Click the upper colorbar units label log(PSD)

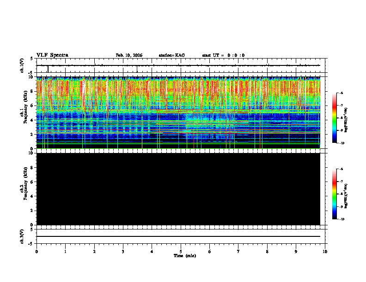pos(346,120)
